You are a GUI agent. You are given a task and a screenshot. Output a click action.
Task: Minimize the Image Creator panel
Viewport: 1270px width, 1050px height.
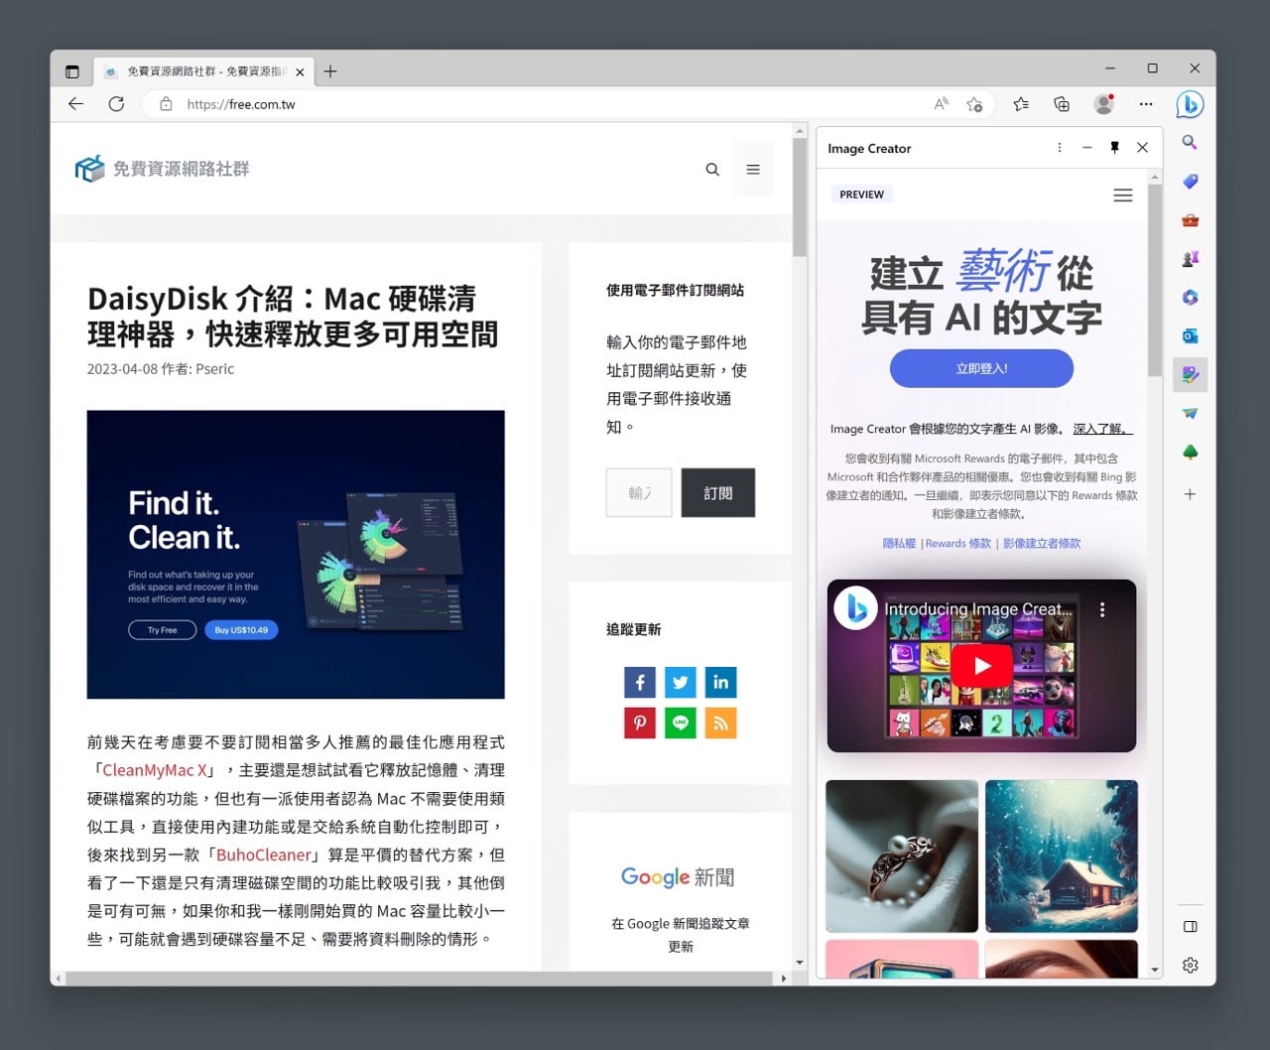pyautogui.click(x=1087, y=148)
